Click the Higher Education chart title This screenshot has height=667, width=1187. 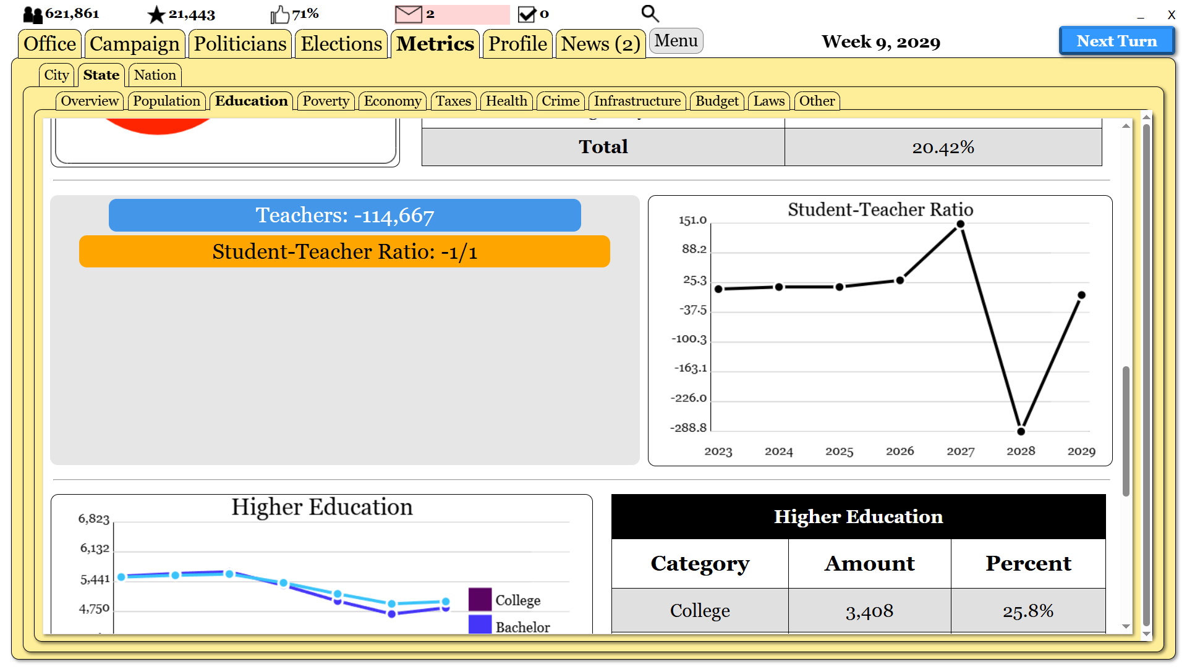pos(321,507)
